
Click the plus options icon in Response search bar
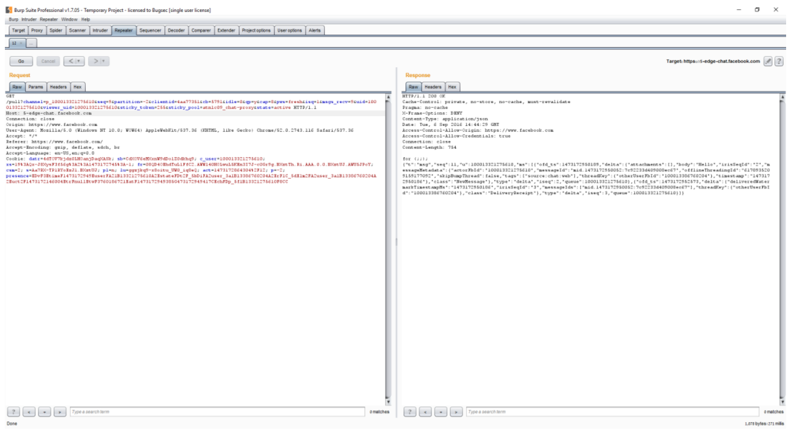pyautogui.click(x=441, y=412)
